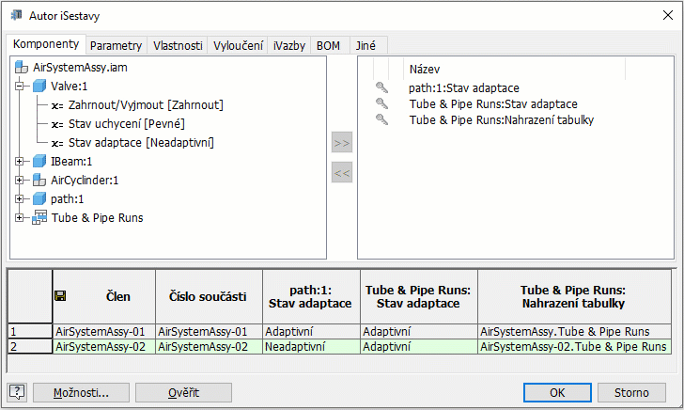Confirm with the OK button
Viewport: 684px width, 410px height.
pos(557,392)
